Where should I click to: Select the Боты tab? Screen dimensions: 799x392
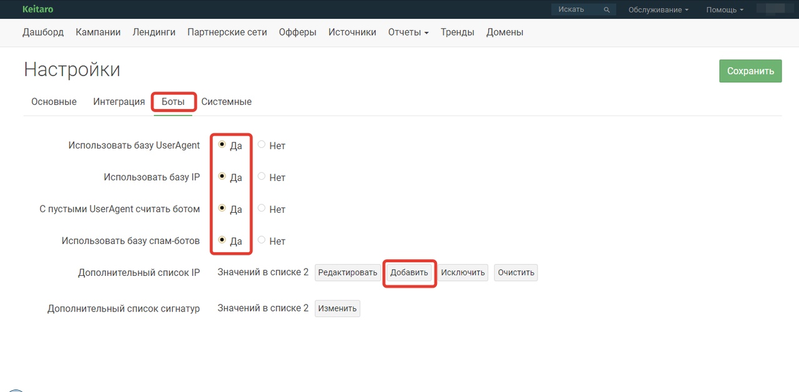click(173, 102)
